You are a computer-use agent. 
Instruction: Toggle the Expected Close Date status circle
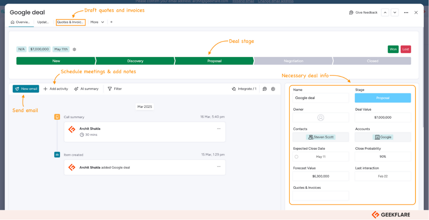pyautogui.click(x=296, y=157)
